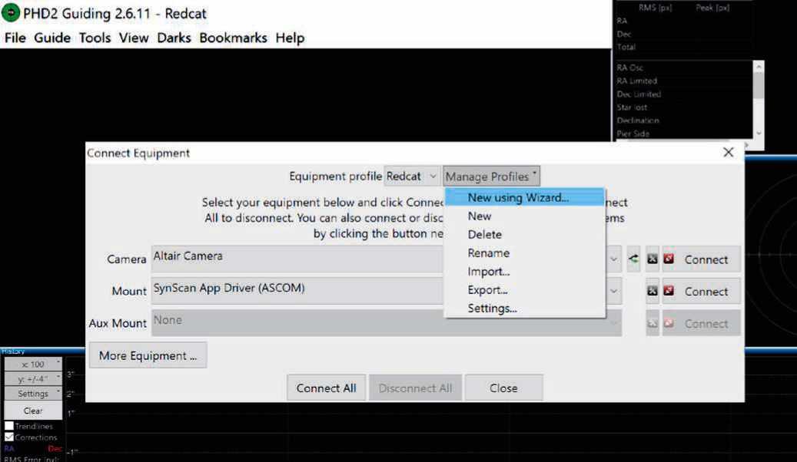Open the y: +/-4" scale dropdown
Image resolution: width=797 pixels, height=462 pixels.
(33, 379)
